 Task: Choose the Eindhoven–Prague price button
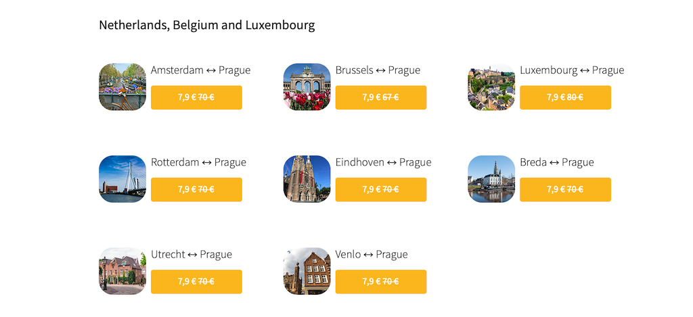(380, 189)
